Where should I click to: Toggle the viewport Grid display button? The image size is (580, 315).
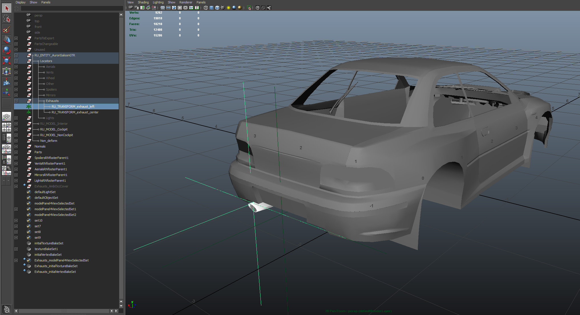163,8
